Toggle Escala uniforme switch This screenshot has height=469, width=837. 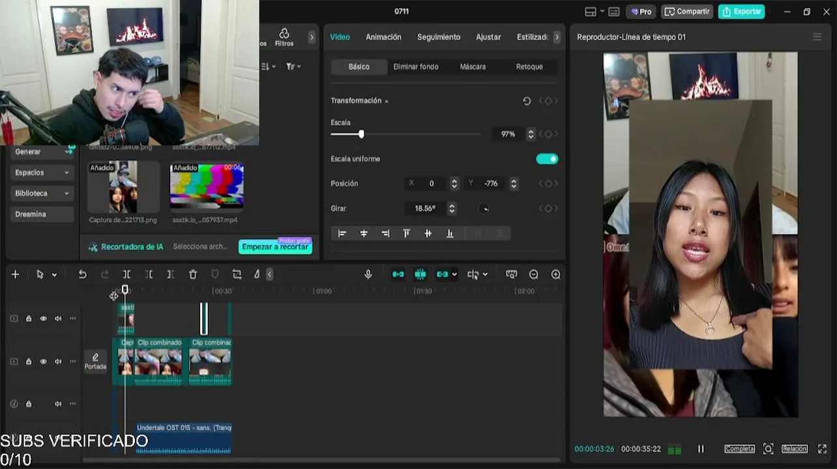547,159
